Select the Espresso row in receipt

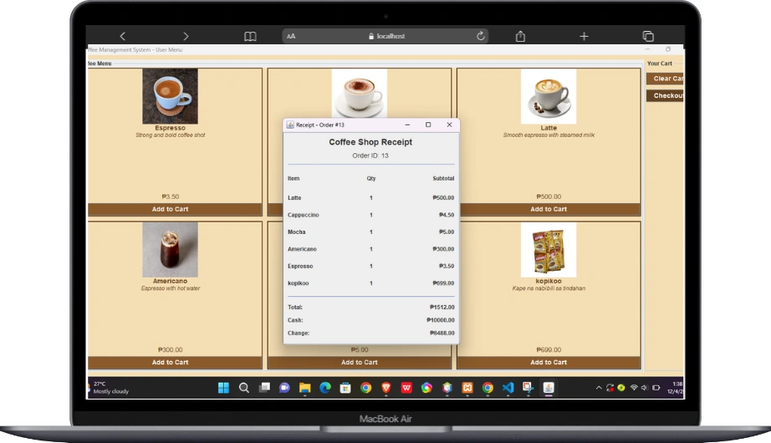point(370,266)
